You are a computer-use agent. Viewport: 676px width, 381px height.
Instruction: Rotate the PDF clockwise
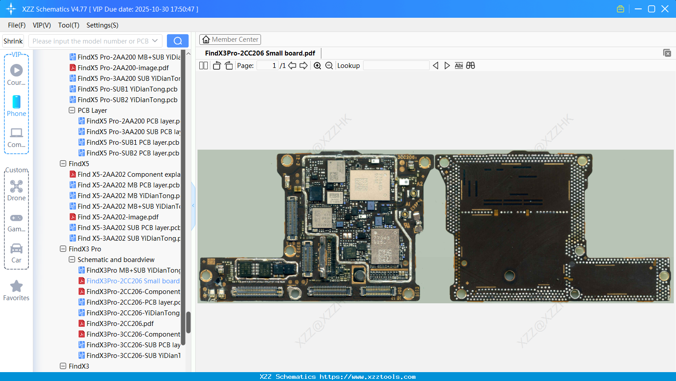pos(229,65)
